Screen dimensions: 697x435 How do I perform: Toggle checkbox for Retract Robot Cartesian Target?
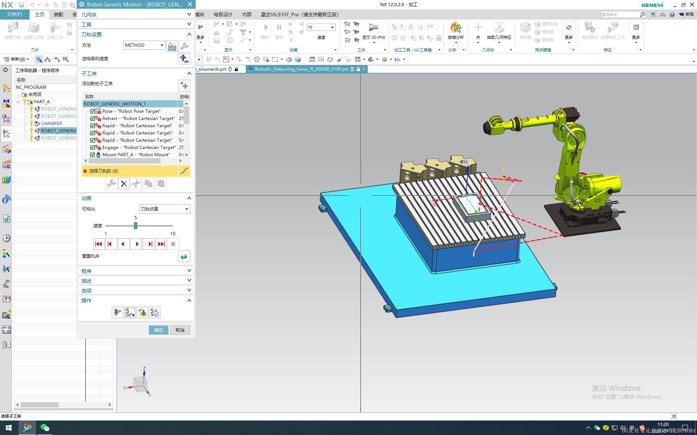coord(93,119)
